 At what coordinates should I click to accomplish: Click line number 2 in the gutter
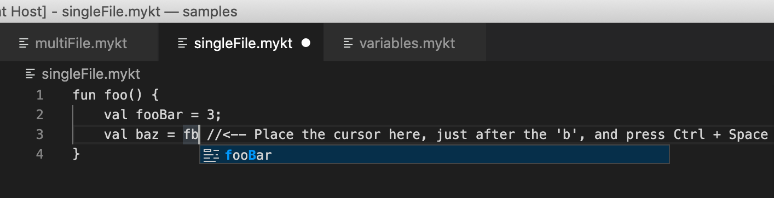pyautogui.click(x=39, y=115)
